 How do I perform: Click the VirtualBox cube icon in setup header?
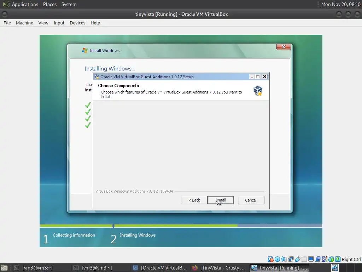(258, 90)
